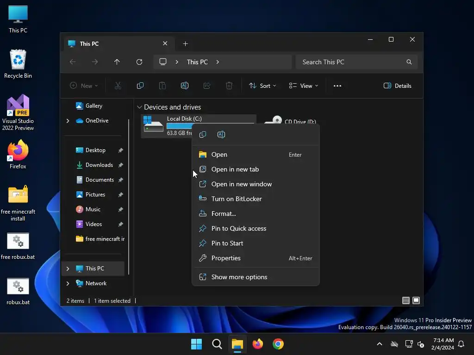Screen dimensions: 474x355
Task: Click the Copy icon in the Explorer toolbar
Action: [x=140, y=86]
